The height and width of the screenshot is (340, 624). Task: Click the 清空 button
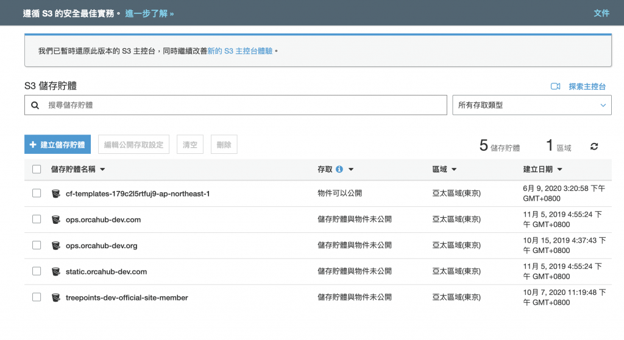(190, 145)
